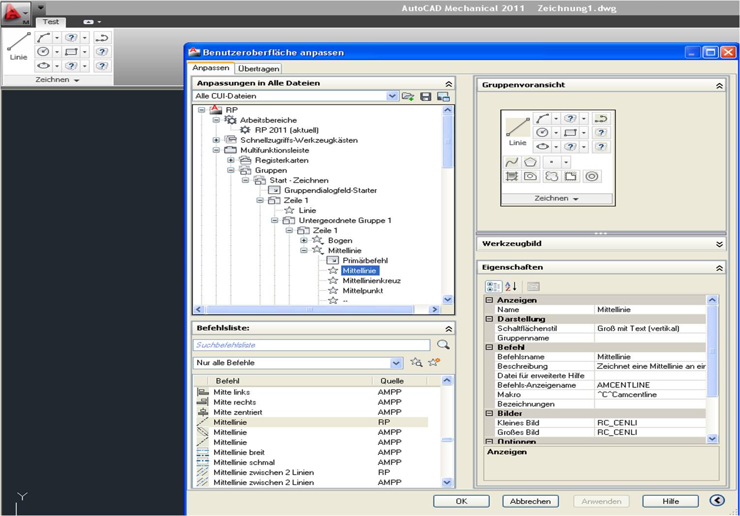Screen dimensions: 740x516
Task: Click the command list scroll-down arrow
Action: coord(447,483)
